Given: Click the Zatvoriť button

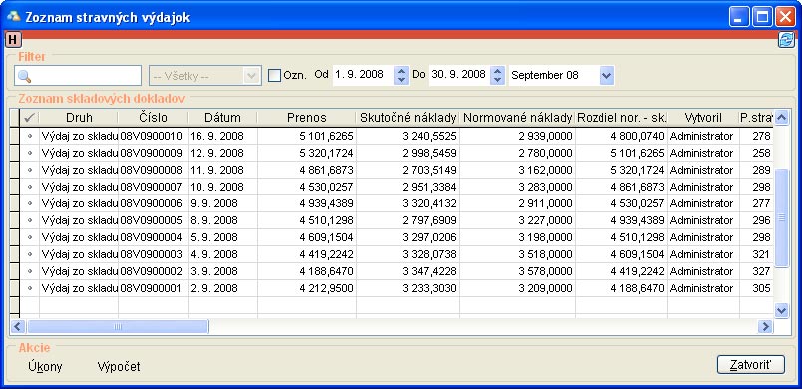Looking at the screenshot, I should 750,365.
